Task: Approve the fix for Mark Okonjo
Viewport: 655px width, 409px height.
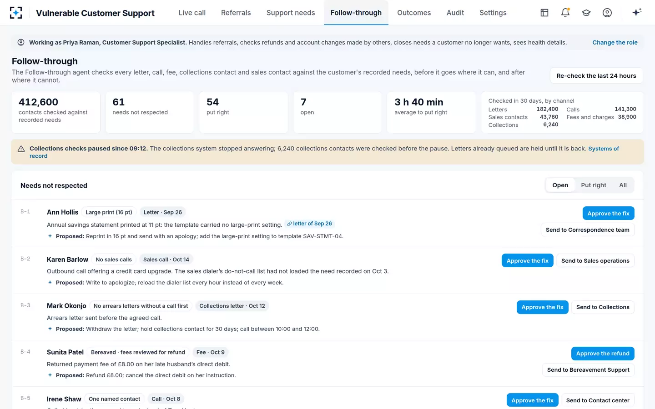Action: point(542,307)
